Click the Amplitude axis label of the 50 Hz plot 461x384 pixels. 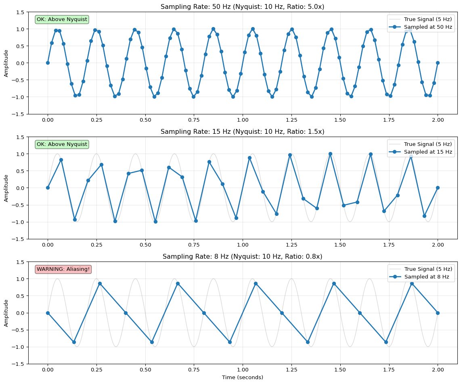click(6, 63)
